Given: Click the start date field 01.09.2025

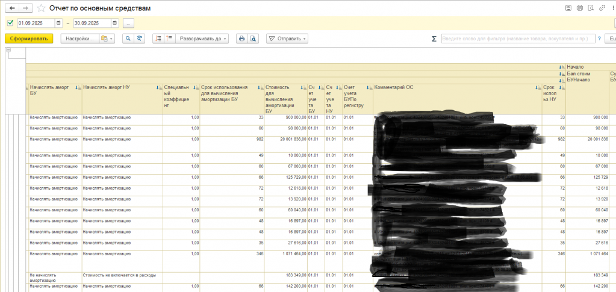Looking at the screenshot, I should [x=36, y=23].
